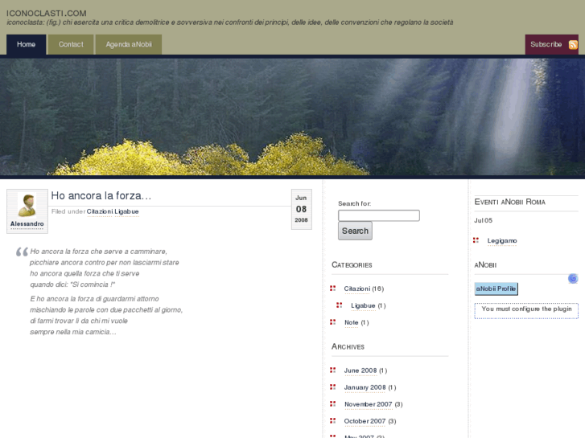Viewport: 585px width, 438px height.
Task: Open the Home navigation tab
Action: pos(26,44)
